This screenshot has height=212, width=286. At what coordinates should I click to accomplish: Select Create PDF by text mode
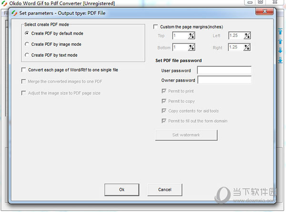(27, 55)
